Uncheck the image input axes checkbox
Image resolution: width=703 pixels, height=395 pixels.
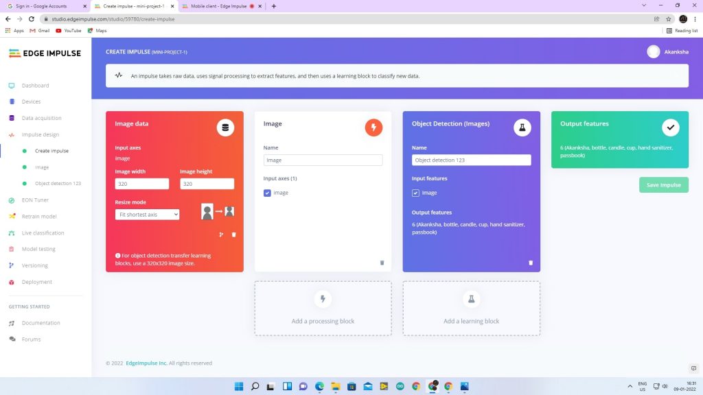[x=267, y=193]
